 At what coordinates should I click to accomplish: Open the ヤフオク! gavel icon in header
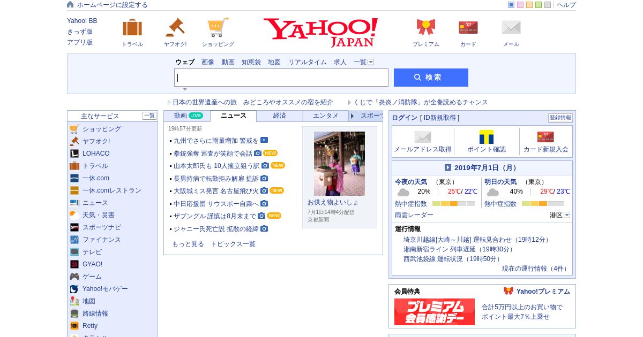(175, 27)
